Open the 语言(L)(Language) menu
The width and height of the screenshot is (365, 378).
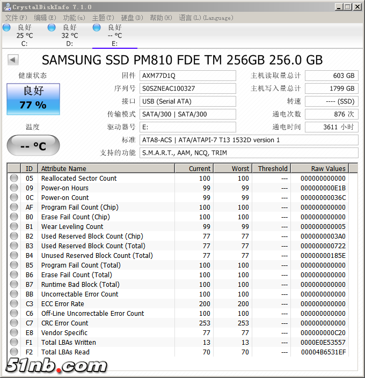click(x=206, y=18)
